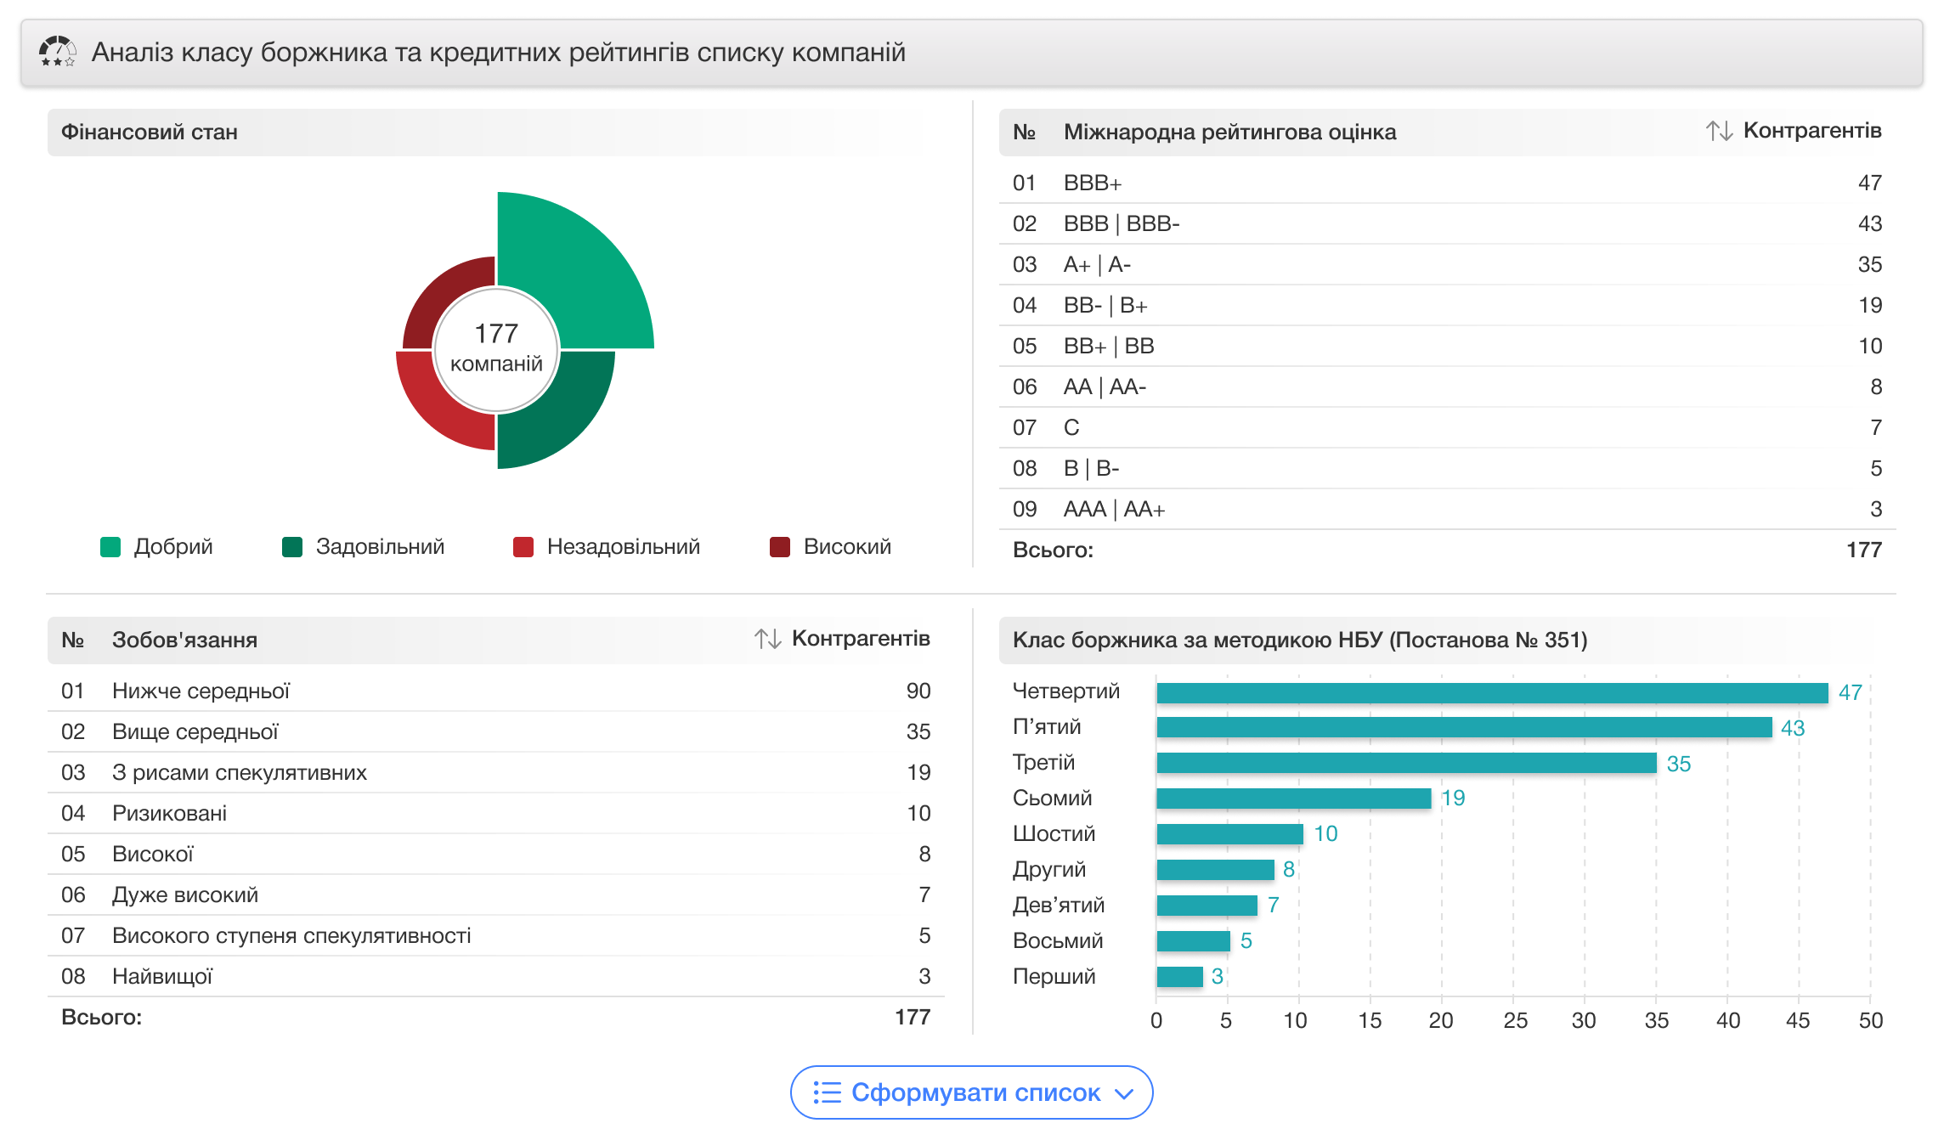Click list icon in Сформувати список button
The image size is (1944, 1140).
[826, 1092]
